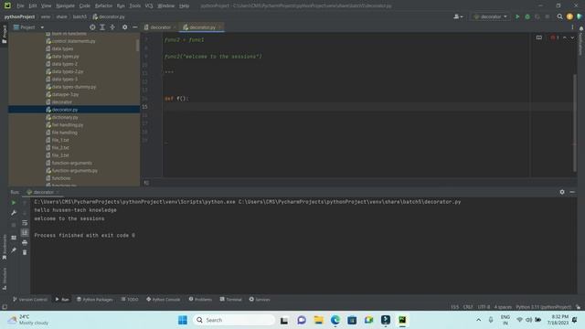
Task: Open editor tabs more options menu
Action: [x=572, y=27]
